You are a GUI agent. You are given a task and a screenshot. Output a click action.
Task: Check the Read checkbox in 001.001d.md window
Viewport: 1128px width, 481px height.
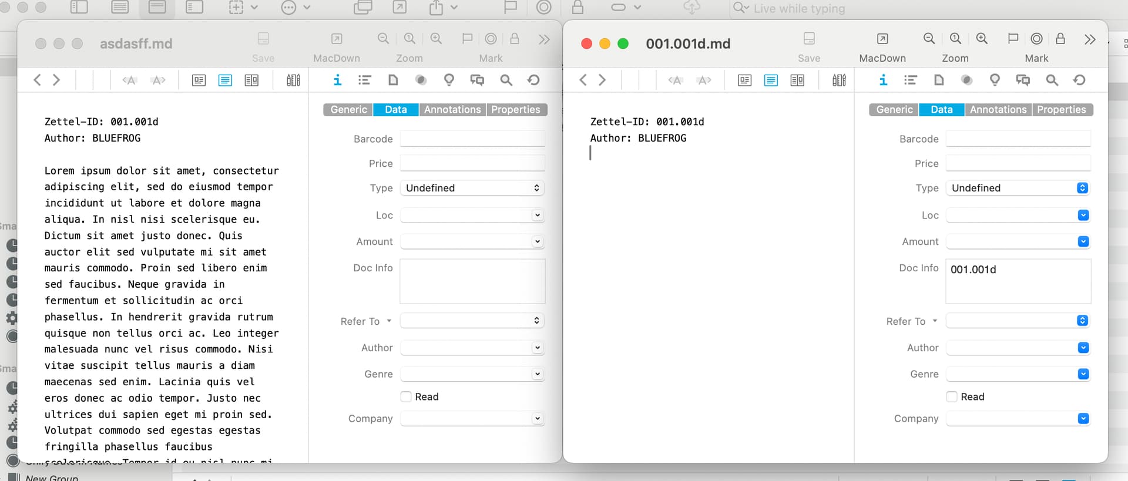(x=952, y=397)
